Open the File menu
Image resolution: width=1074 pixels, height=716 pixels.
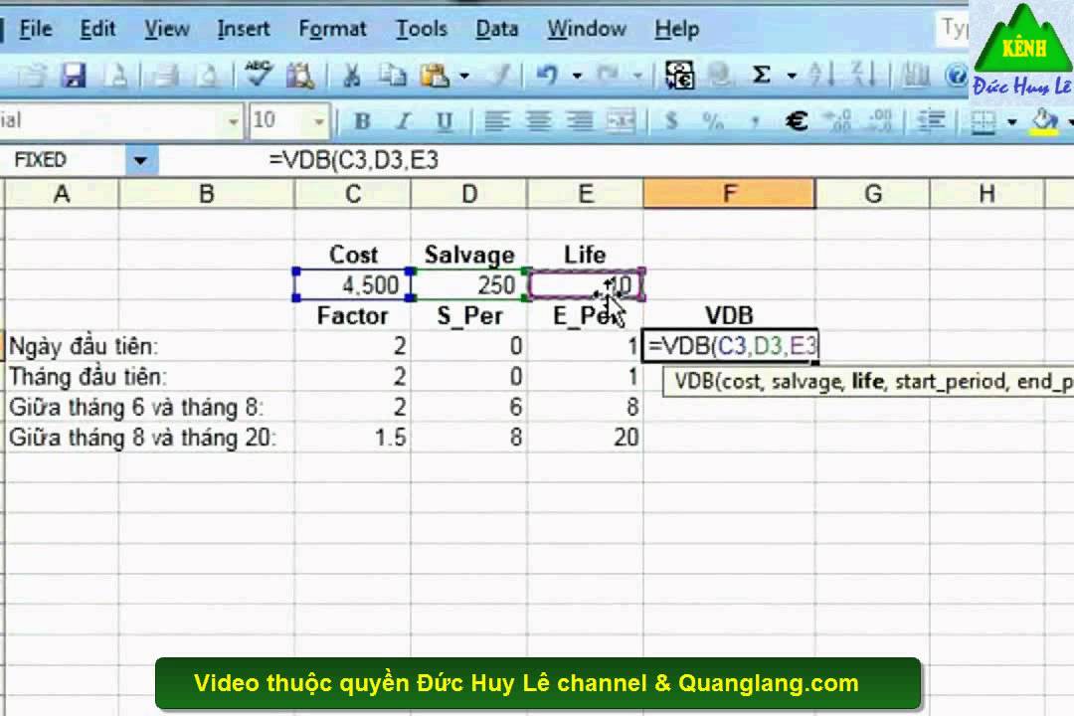36,29
